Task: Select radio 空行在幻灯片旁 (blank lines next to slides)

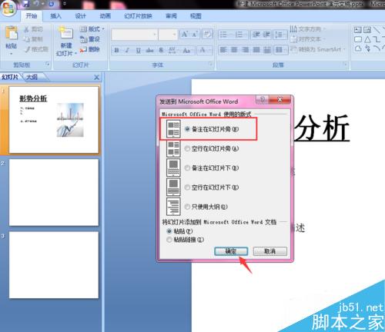Action: [x=187, y=148]
